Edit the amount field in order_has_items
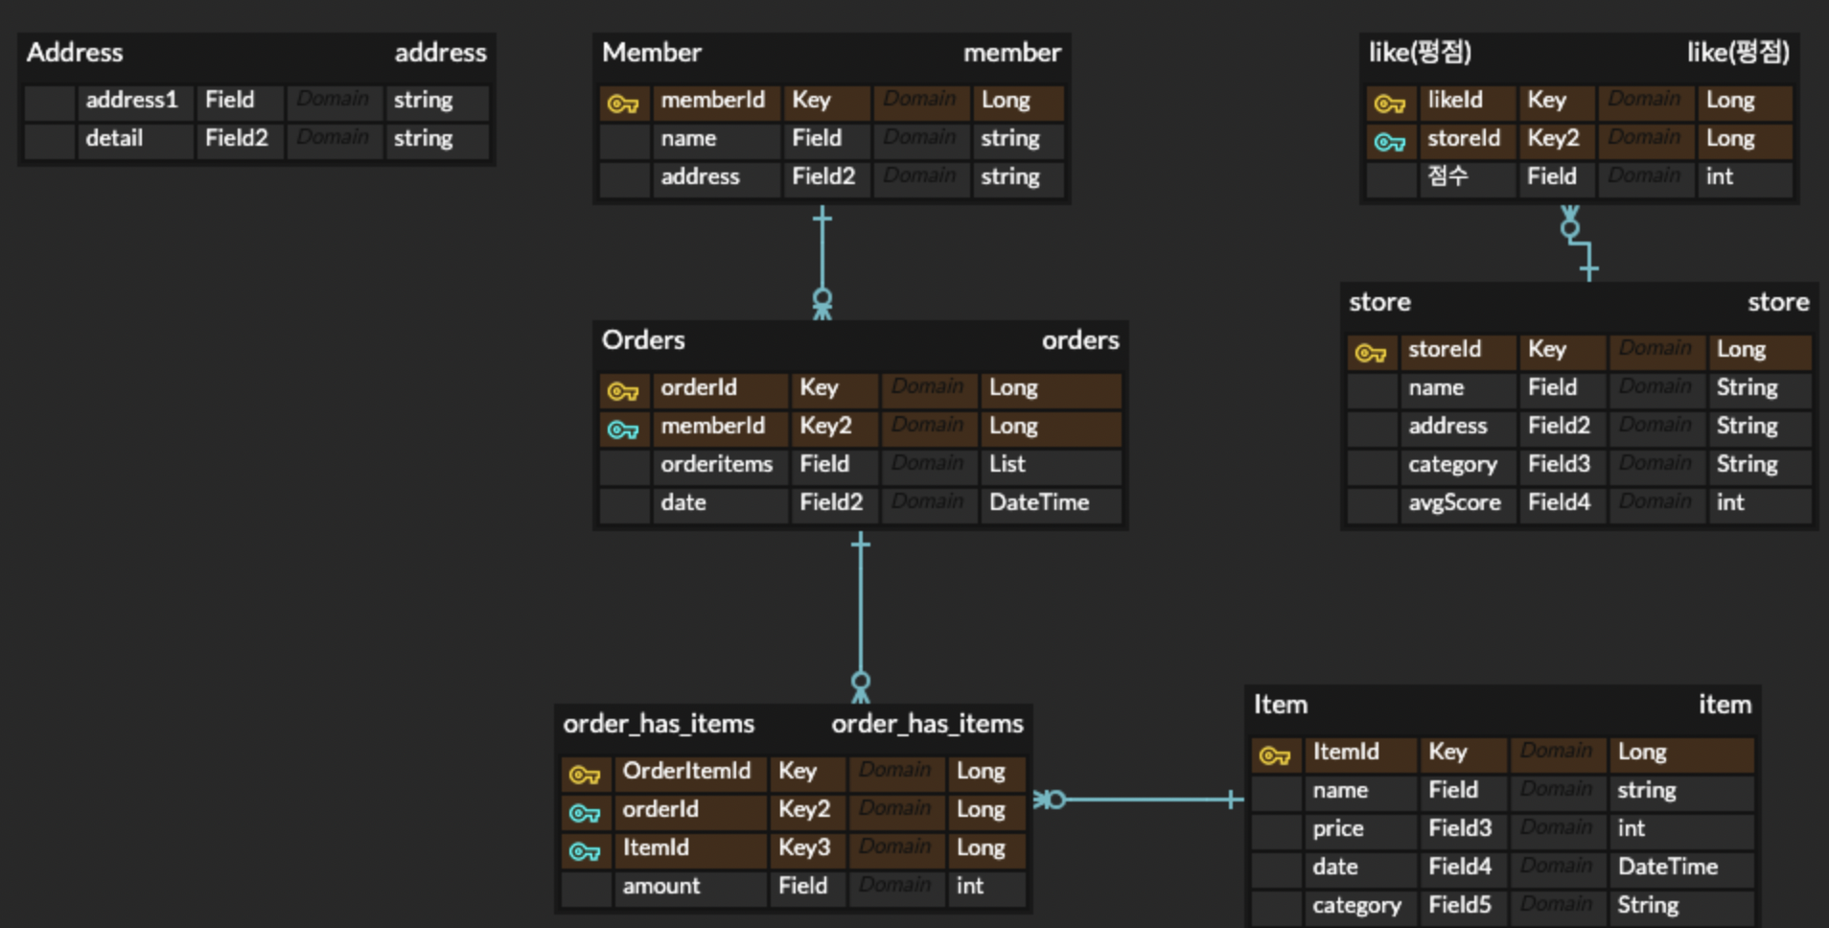This screenshot has height=928, width=1829. tap(660, 886)
